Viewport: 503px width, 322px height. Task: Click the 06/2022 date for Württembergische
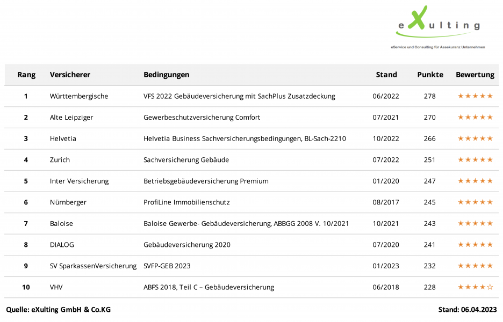[x=386, y=96]
